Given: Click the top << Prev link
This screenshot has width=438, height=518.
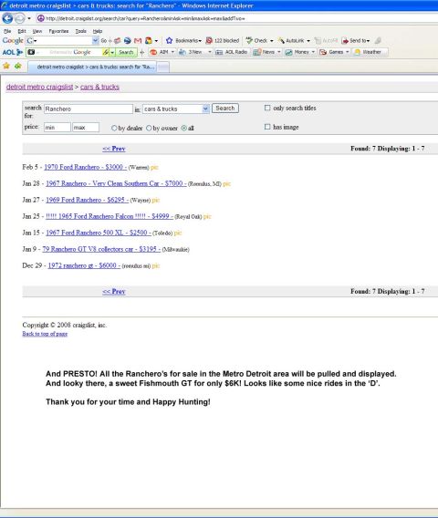Looking at the screenshot, I should (x=114, y=149).
